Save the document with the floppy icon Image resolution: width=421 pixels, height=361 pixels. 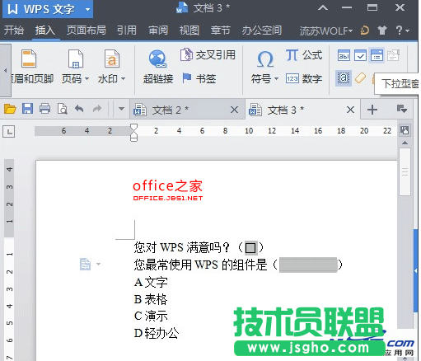pyautogui.click(x=27, y=109)
